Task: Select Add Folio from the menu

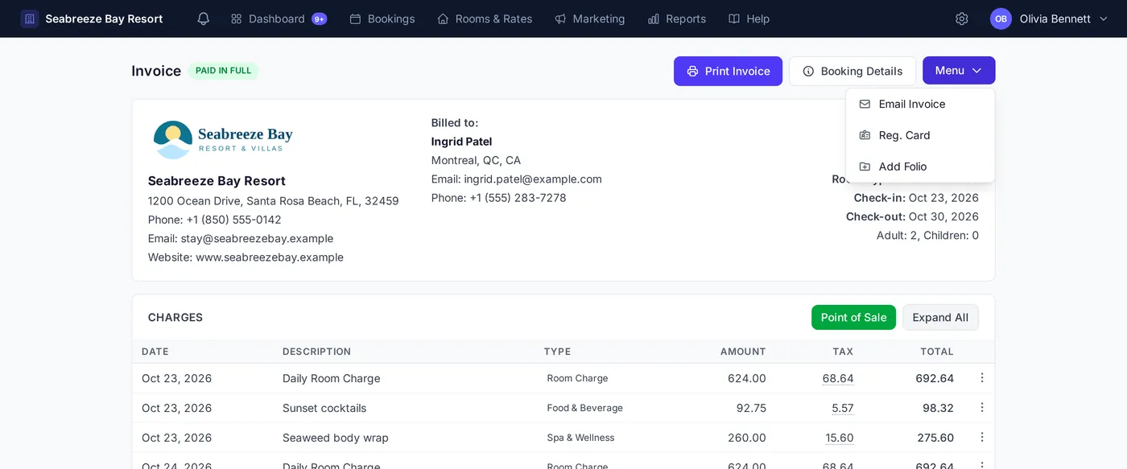Action: pos(920,167)
